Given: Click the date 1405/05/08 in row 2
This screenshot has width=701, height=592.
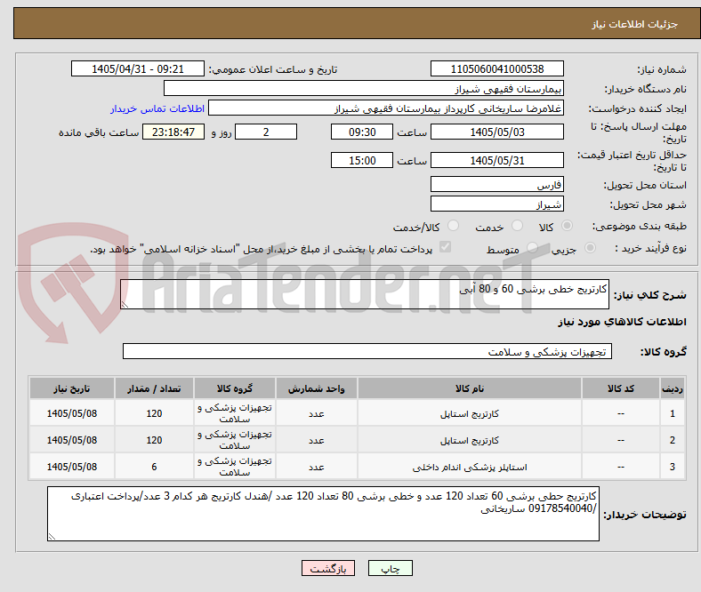Looking at the screenshot, I should [x=72, y=441].
